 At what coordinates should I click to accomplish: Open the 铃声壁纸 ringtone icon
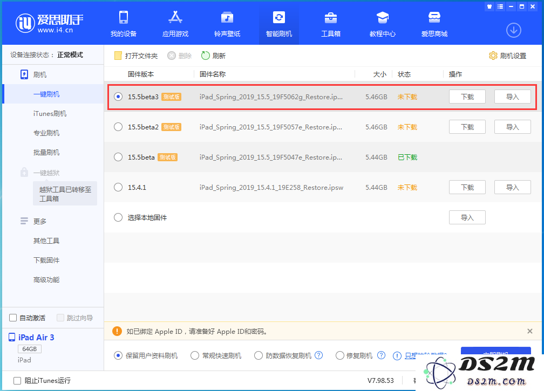click(227, 17)
